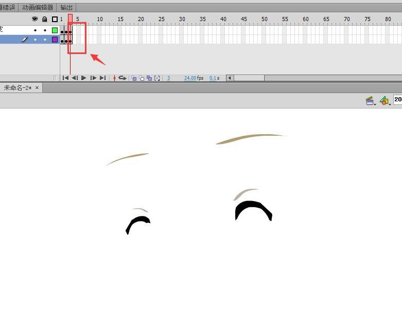This screenshot has height=326, width=402.
Task: Open the Edit Symbols dropdown
Action: tap(384, 101)
